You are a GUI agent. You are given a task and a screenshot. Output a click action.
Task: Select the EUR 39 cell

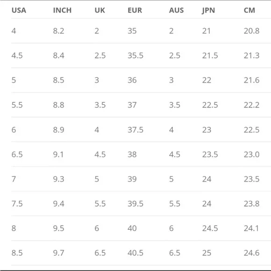tap(132, 179)
